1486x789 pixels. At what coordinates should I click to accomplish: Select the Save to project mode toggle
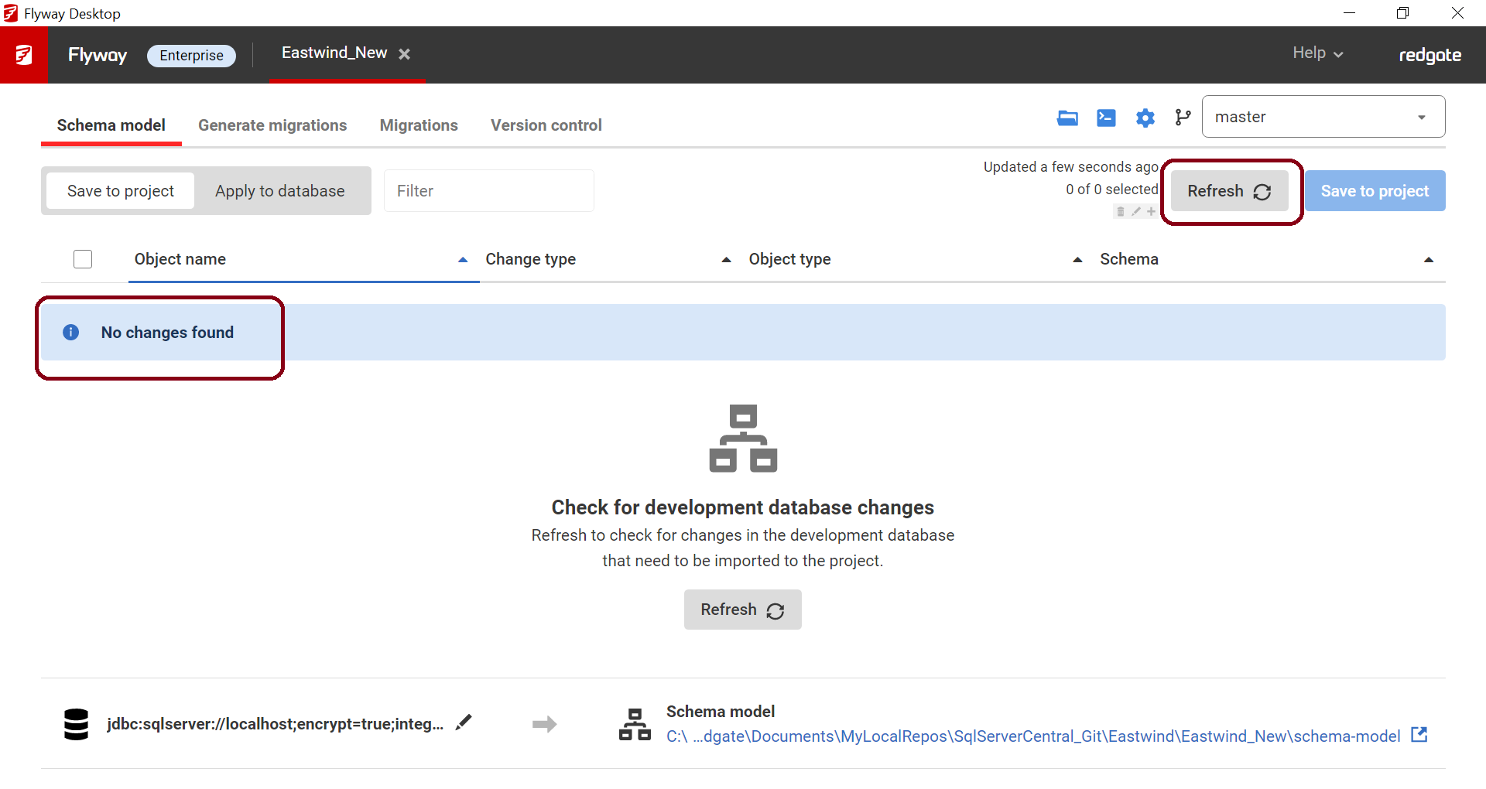click(x=121, y=191)
